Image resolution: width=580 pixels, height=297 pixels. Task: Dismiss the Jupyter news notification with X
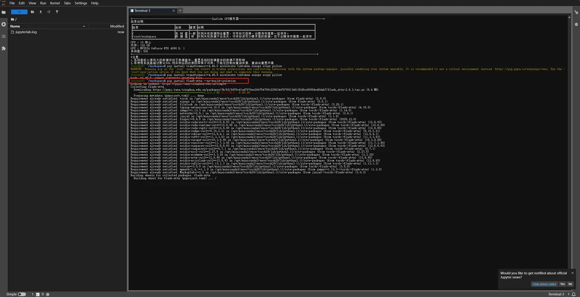click(x=573, y=273)
